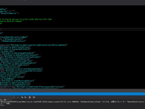
Task: Click the "ClCompile.OmitFramePointer" line
Action: pyautogui.click(x=15, y=65)
